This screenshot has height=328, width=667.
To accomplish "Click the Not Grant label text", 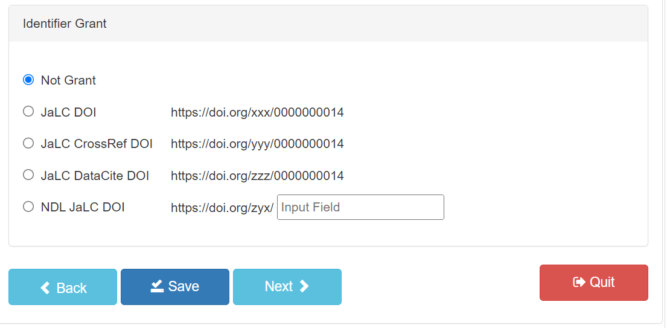I will click(x=68, y=80).
